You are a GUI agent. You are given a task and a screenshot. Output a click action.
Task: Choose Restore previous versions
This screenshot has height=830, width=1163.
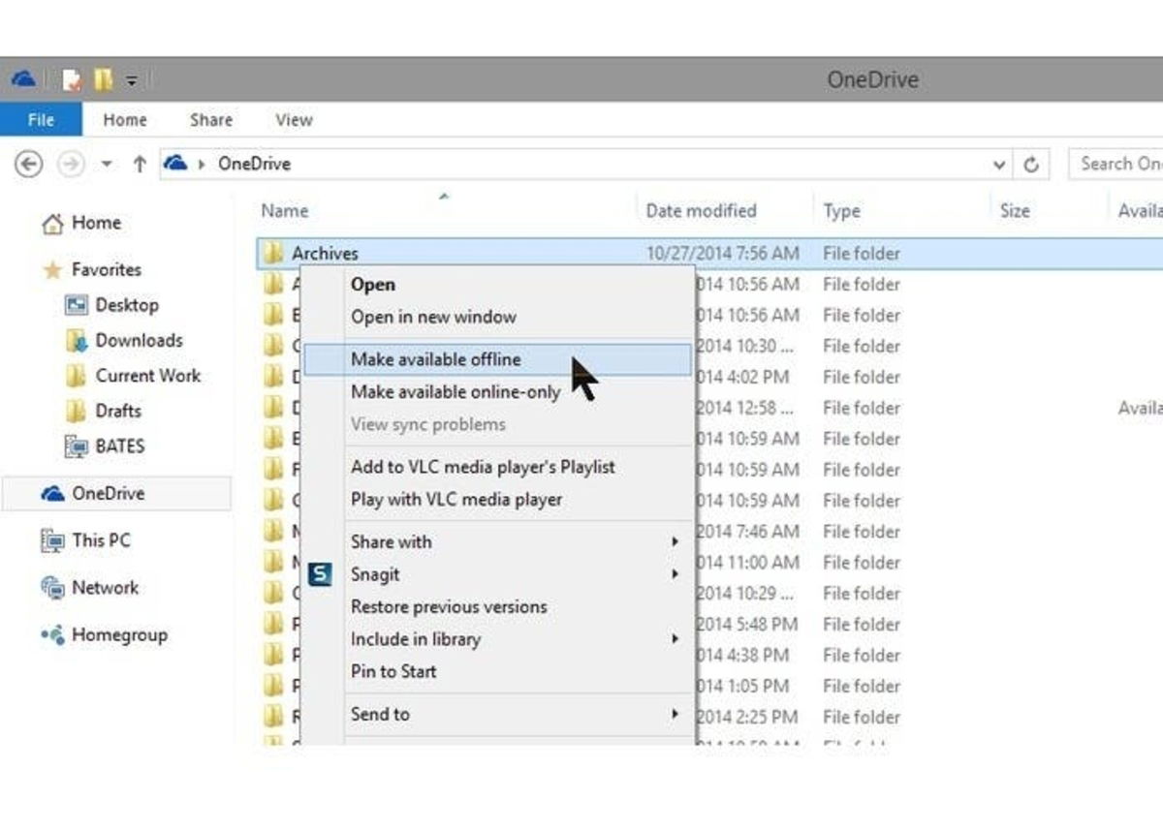click(x=449, y=607)
